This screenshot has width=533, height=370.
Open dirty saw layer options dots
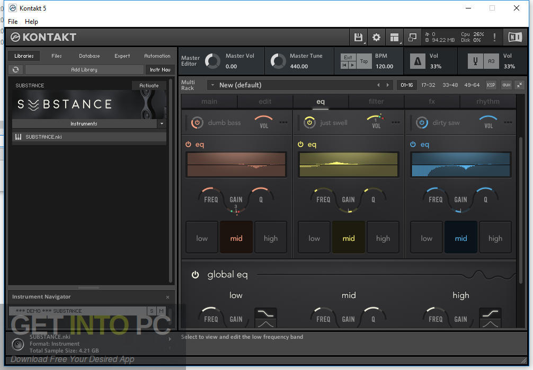[x=508, y=122]
